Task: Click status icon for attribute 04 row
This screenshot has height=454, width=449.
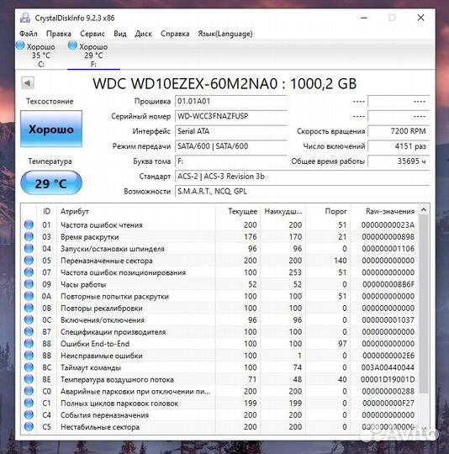Action: tap(29, 248)
